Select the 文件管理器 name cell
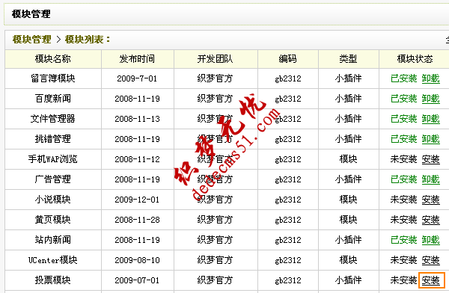Image resolution: width=449 pixels, height=293 pixels. 53,119
